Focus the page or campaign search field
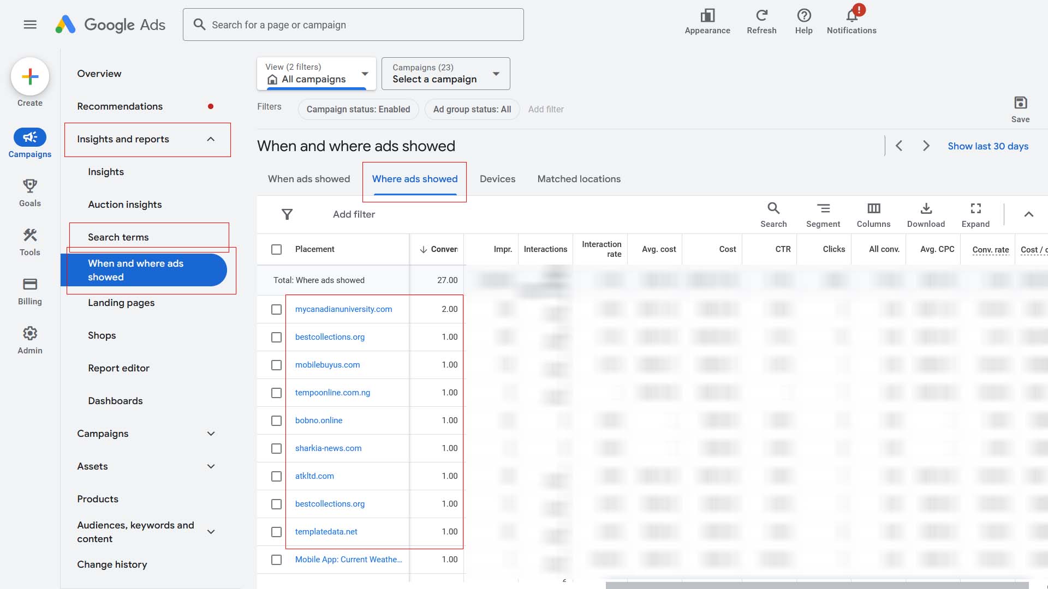 point(353,25)
